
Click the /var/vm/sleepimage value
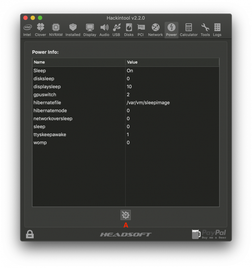click(x=148, y=103)
